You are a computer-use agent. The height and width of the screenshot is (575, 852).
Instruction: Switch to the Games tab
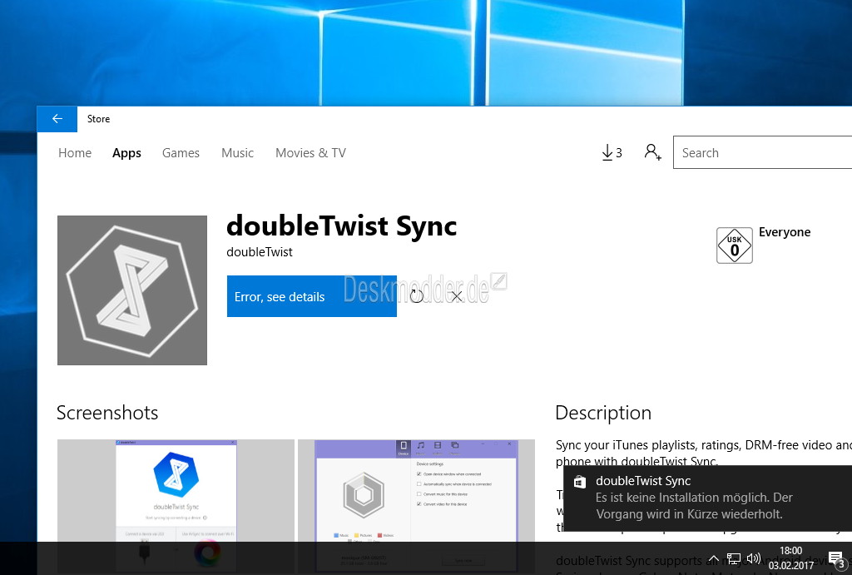point(181,153)
